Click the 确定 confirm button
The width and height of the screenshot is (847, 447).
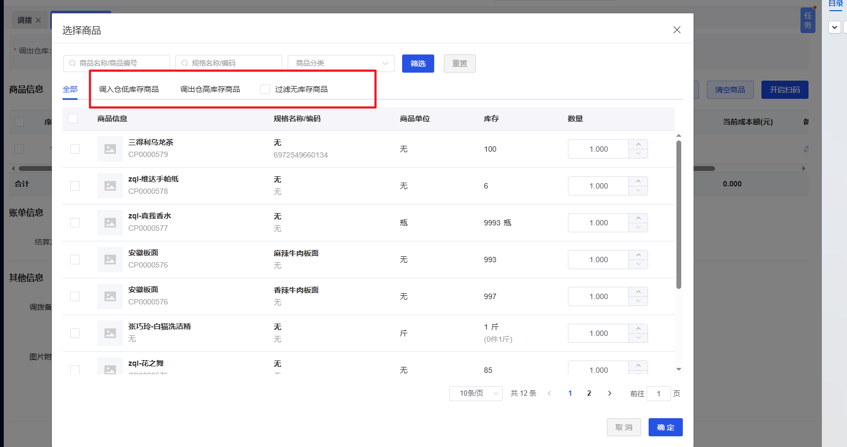(x=666, y=427)
